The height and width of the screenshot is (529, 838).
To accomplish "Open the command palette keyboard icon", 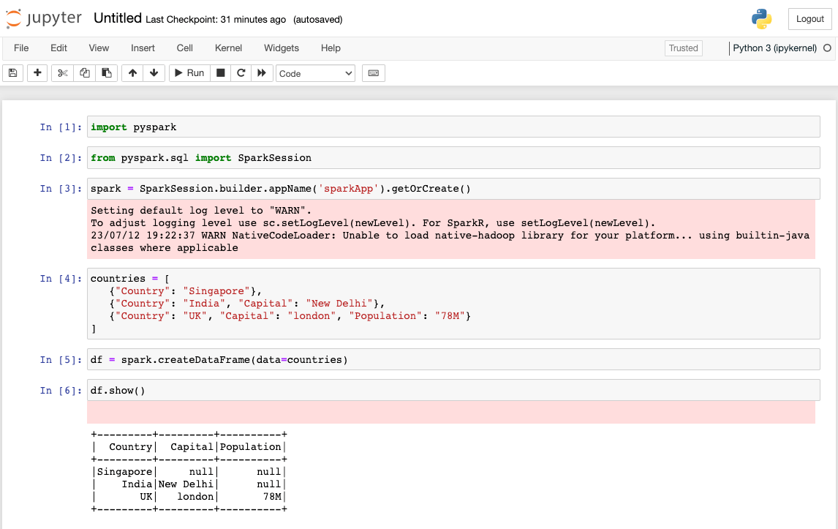I will [373, 72].
